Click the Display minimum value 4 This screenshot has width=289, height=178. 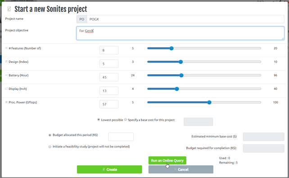(133, 89)
